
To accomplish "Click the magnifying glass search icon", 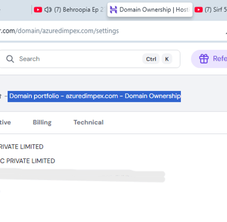I will [x=10, y=59].
